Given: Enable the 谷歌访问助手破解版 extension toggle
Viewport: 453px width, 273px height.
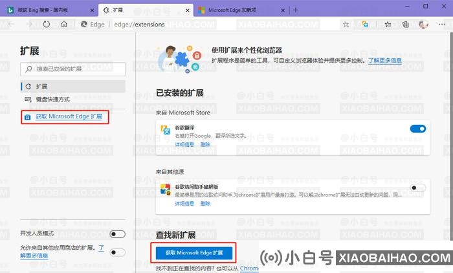Looking at the screenshot, I should click(x=418, y=188).
